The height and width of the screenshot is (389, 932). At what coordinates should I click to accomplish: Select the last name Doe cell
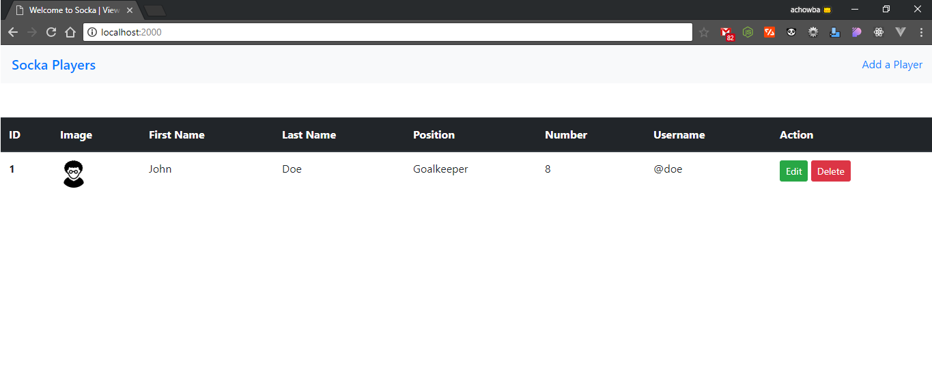point(292,169)
